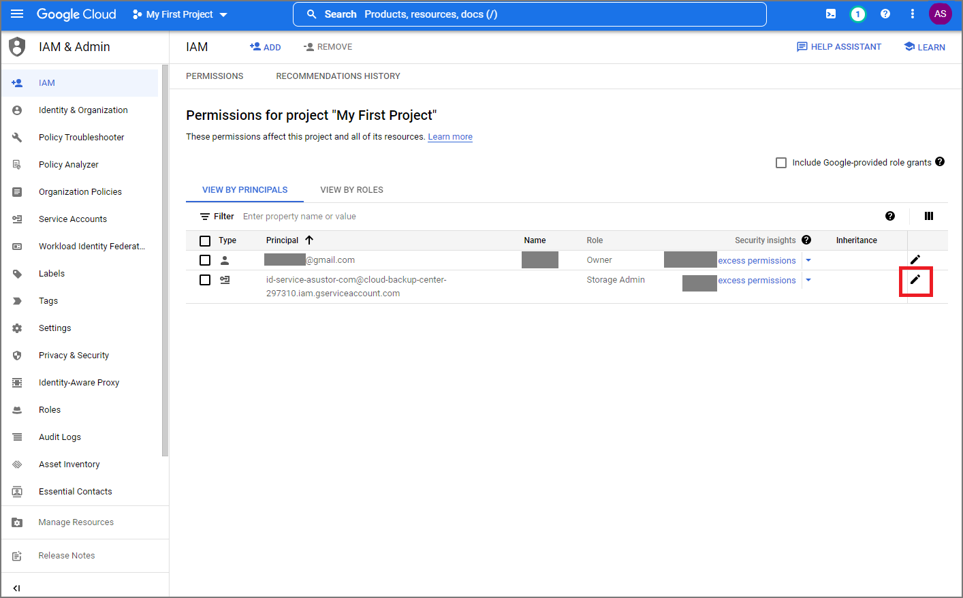Click the LEARN button
The image size is (963, 598).
click(924, 47)
